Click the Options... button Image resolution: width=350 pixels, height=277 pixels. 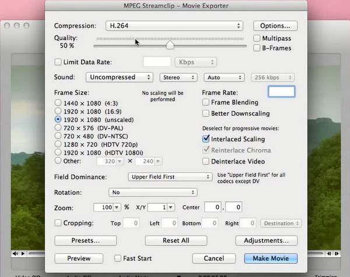[275, 26]
